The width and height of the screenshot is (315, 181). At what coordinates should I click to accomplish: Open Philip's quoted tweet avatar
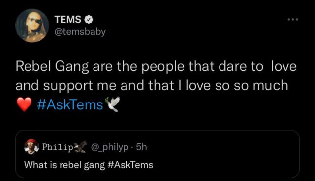coord(31,147)
